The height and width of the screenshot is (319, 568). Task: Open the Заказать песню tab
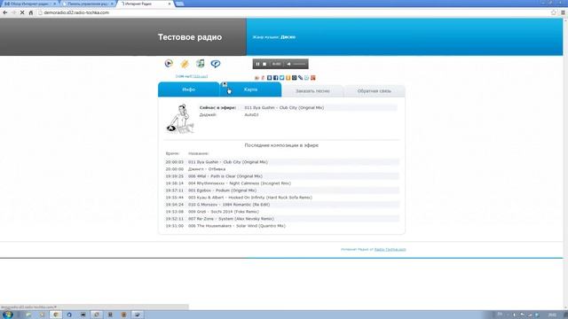(x=312, y=91)
